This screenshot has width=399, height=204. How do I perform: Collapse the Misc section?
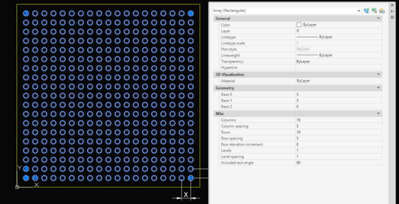click(379, 114)
